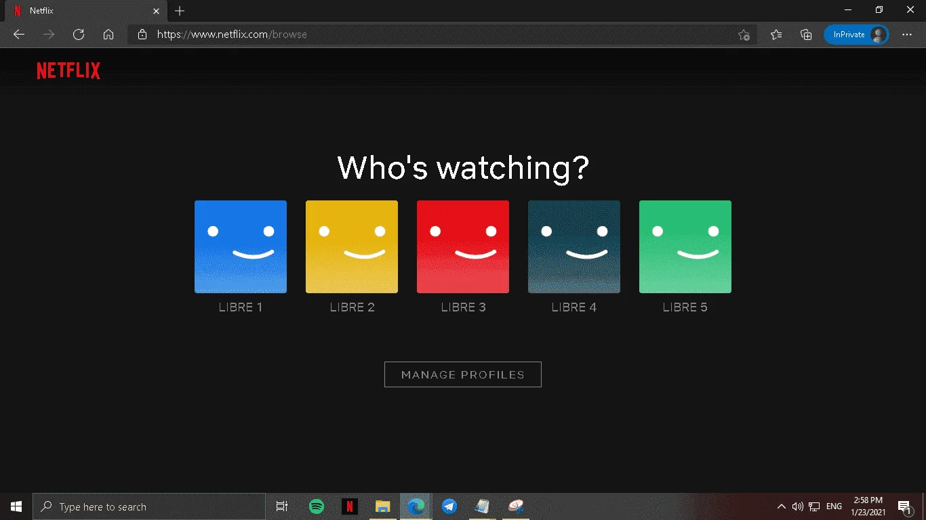The height and width of the screenshot is (520, 926).
Task: Click the LIBRE 2 profile name
Action: (x=352, y=307)
